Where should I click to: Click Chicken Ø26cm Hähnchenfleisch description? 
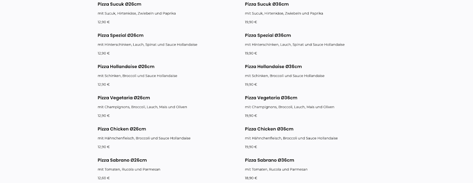tap(144, 138)
